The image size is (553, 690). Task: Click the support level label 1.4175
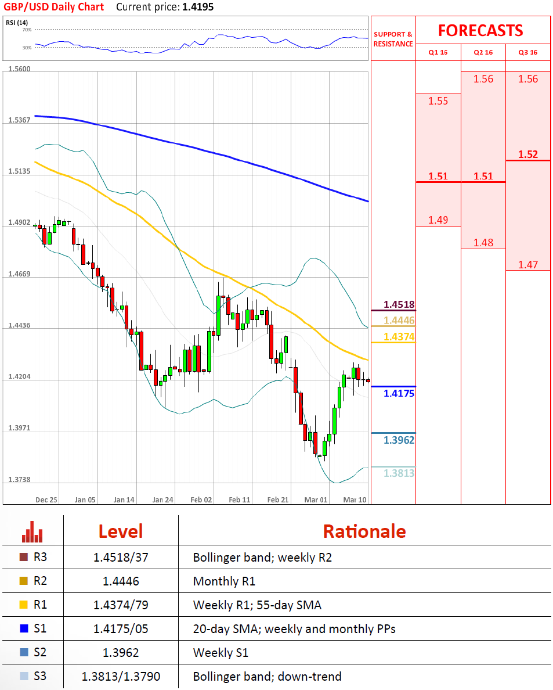(x=399, y=393)
